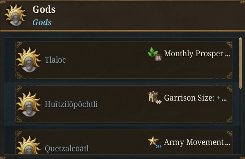Viewport: 245px width, 159px height.
Task: Click the Monthly Prosper... modifier text
Action: (197, 54)
